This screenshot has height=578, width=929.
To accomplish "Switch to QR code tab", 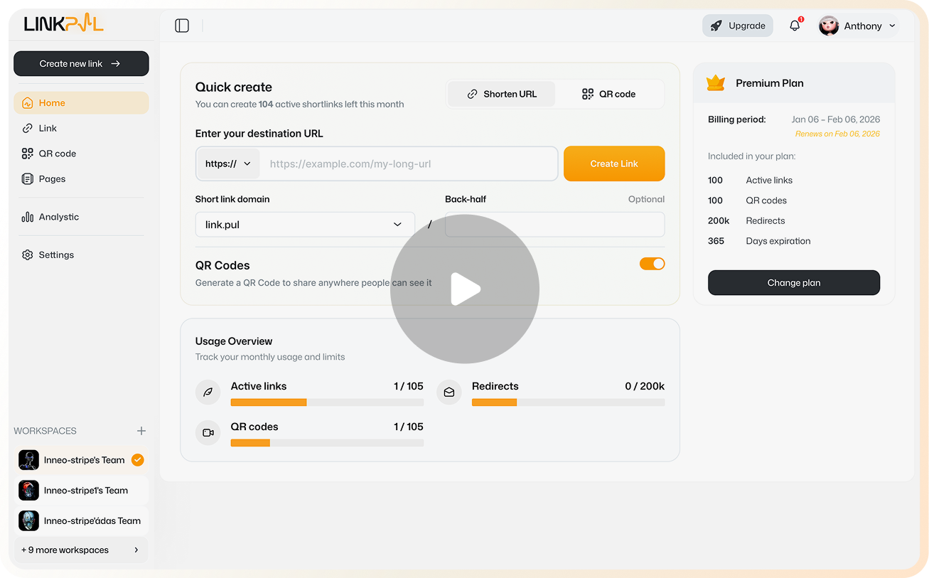I will click(609, 94).
